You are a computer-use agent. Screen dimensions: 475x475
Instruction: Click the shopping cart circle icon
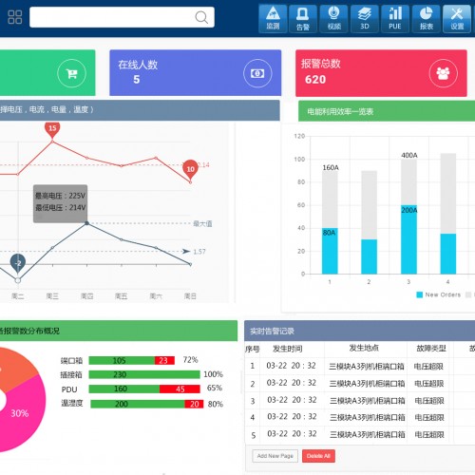coord(71,73)
